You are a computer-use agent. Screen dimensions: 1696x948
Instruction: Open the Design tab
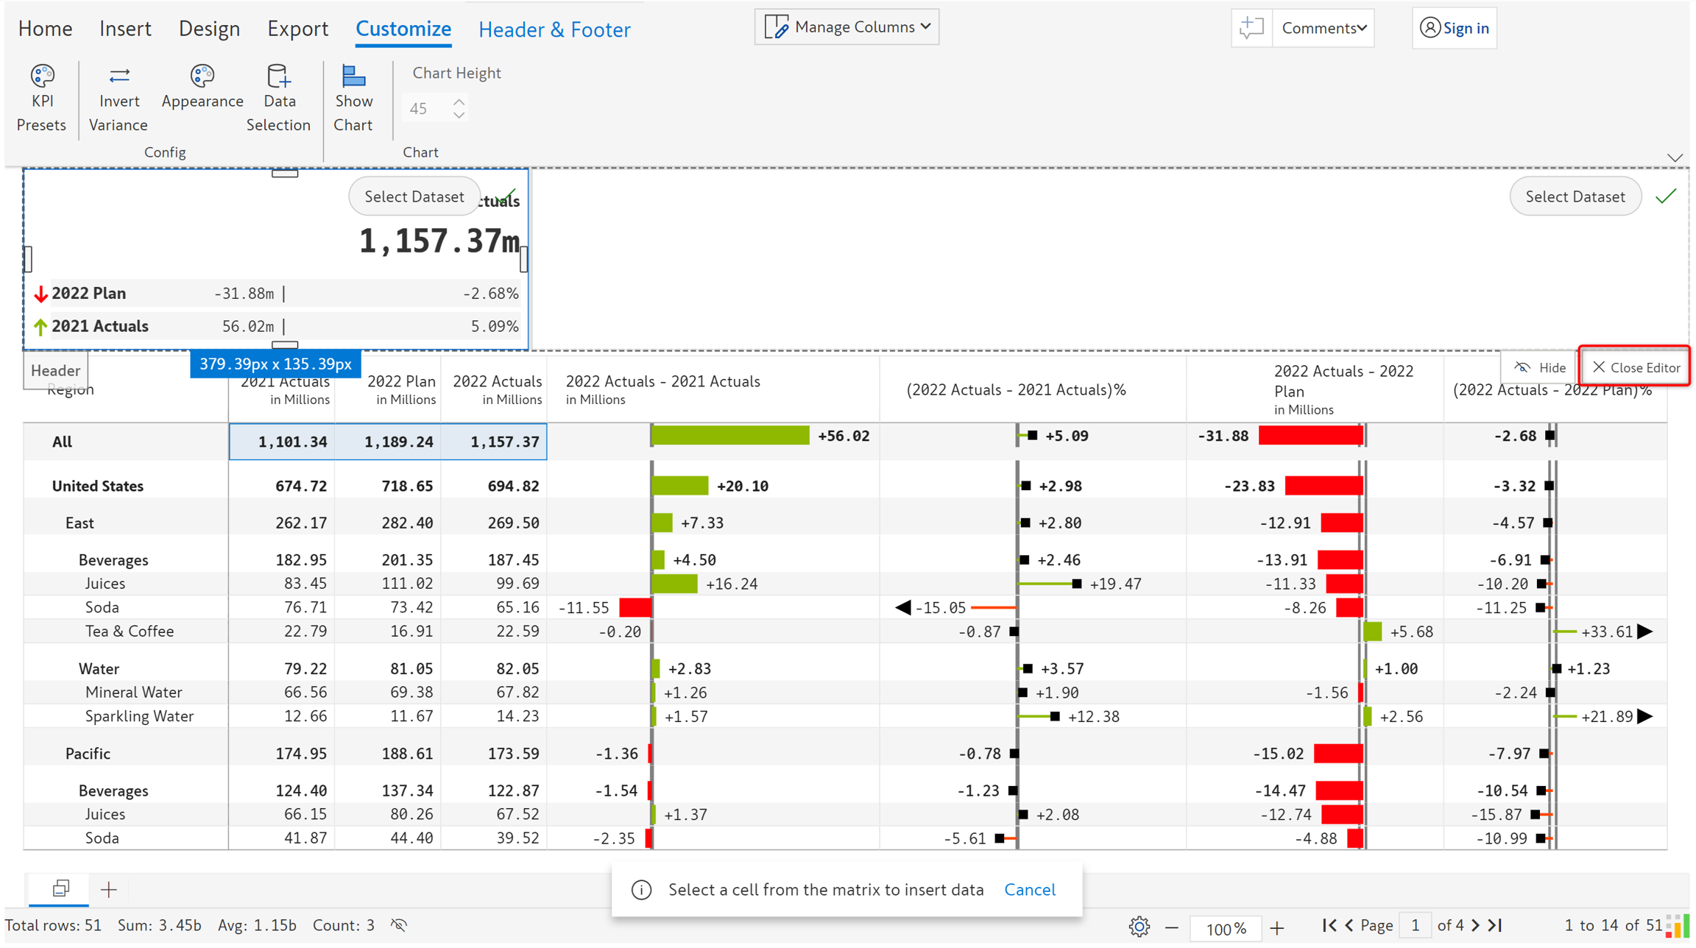[209, 29]
